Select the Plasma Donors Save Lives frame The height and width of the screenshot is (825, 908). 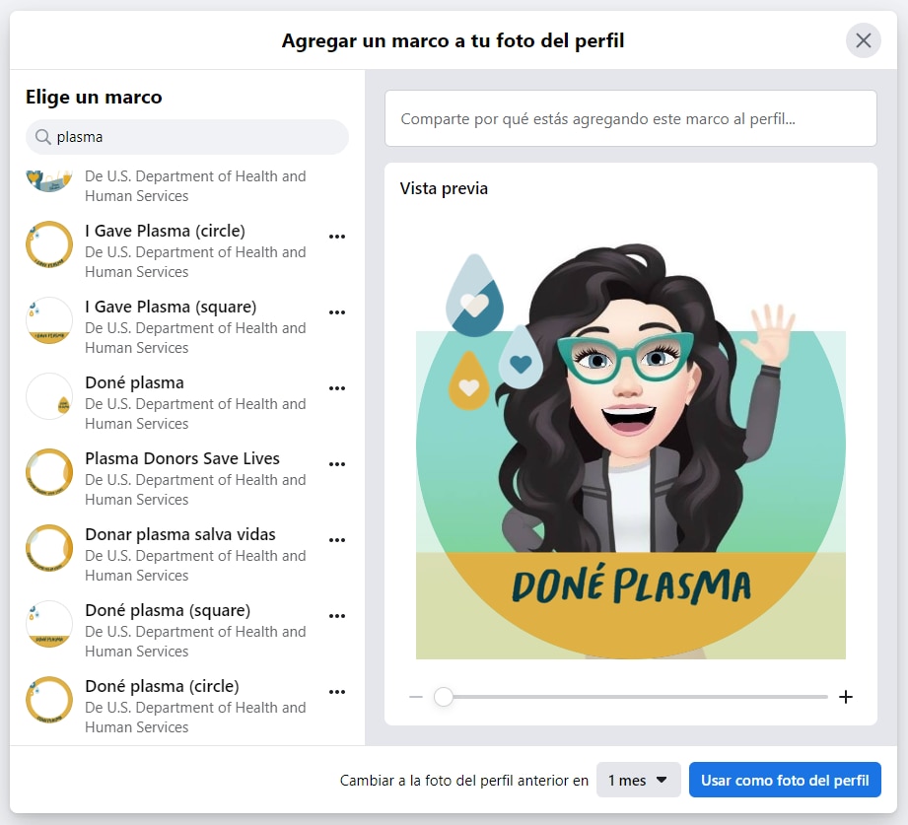(x=182, y=459)
